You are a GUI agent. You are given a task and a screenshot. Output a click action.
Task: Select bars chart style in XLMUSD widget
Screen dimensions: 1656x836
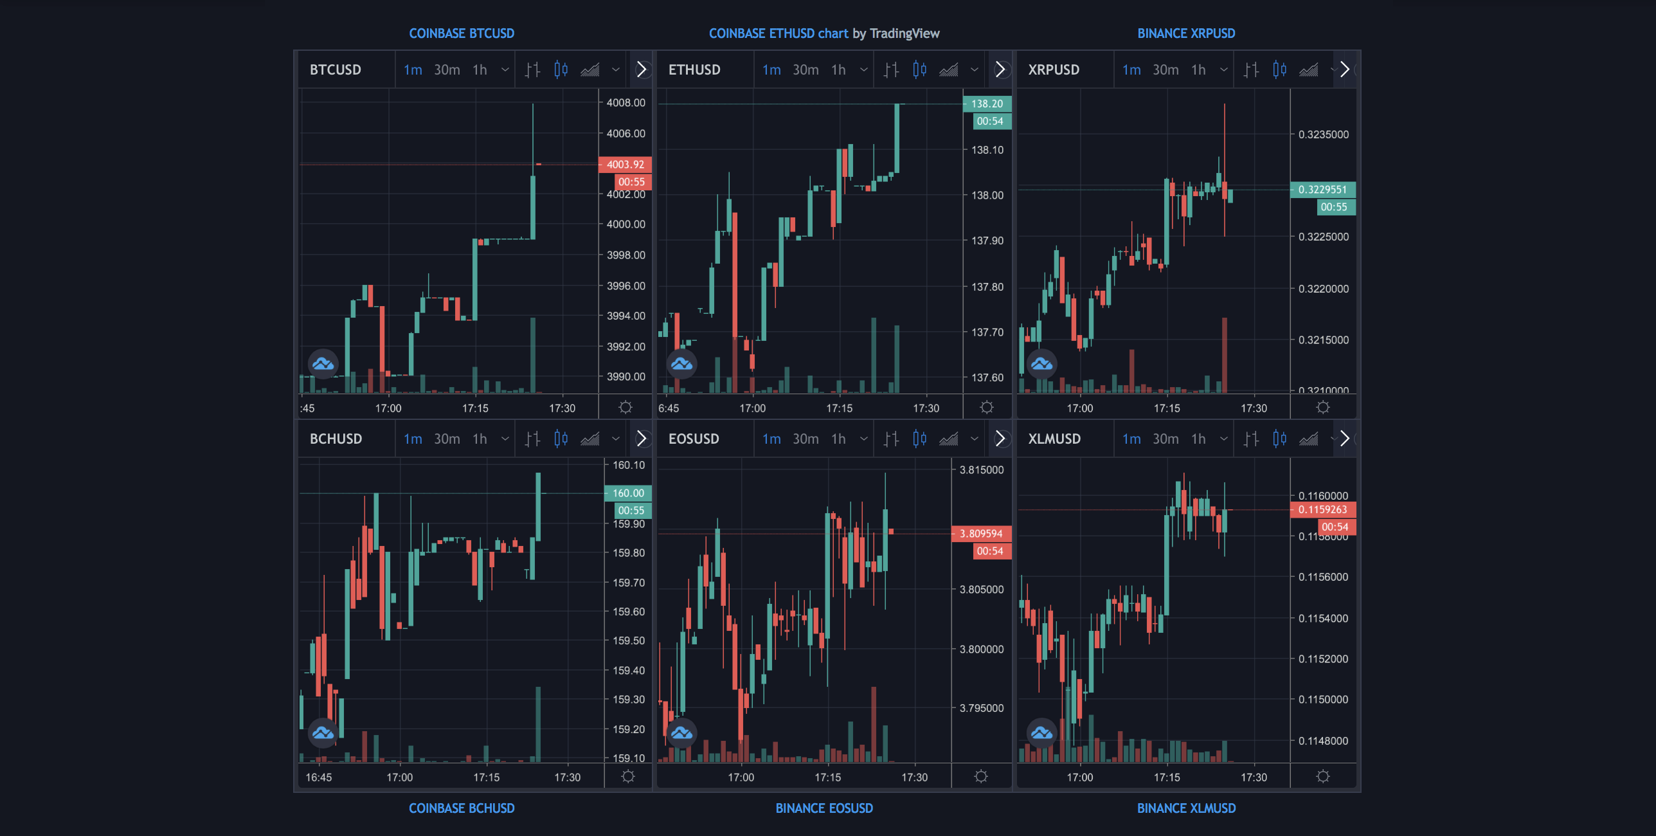(x=1251, y=439)
